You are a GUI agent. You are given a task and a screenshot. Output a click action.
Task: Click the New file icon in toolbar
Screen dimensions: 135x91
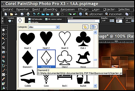pos(6,14)
